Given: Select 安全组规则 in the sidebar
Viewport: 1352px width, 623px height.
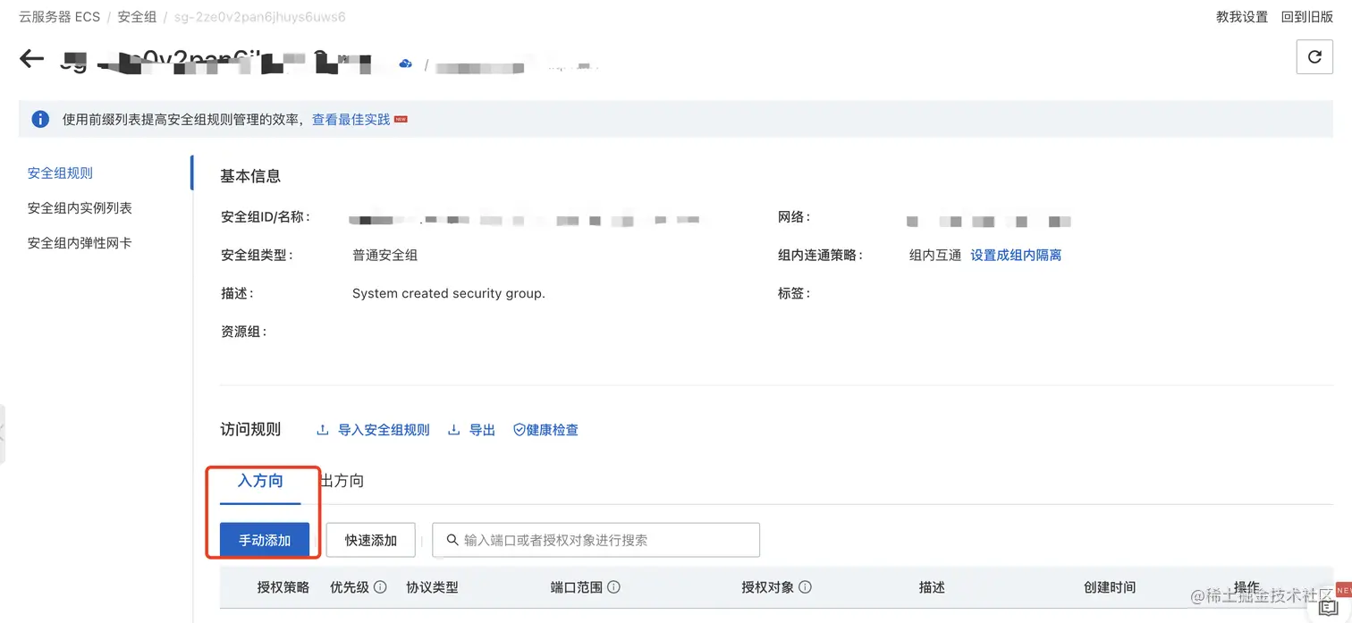Looking at the screenshot, I should click(60, 173).
